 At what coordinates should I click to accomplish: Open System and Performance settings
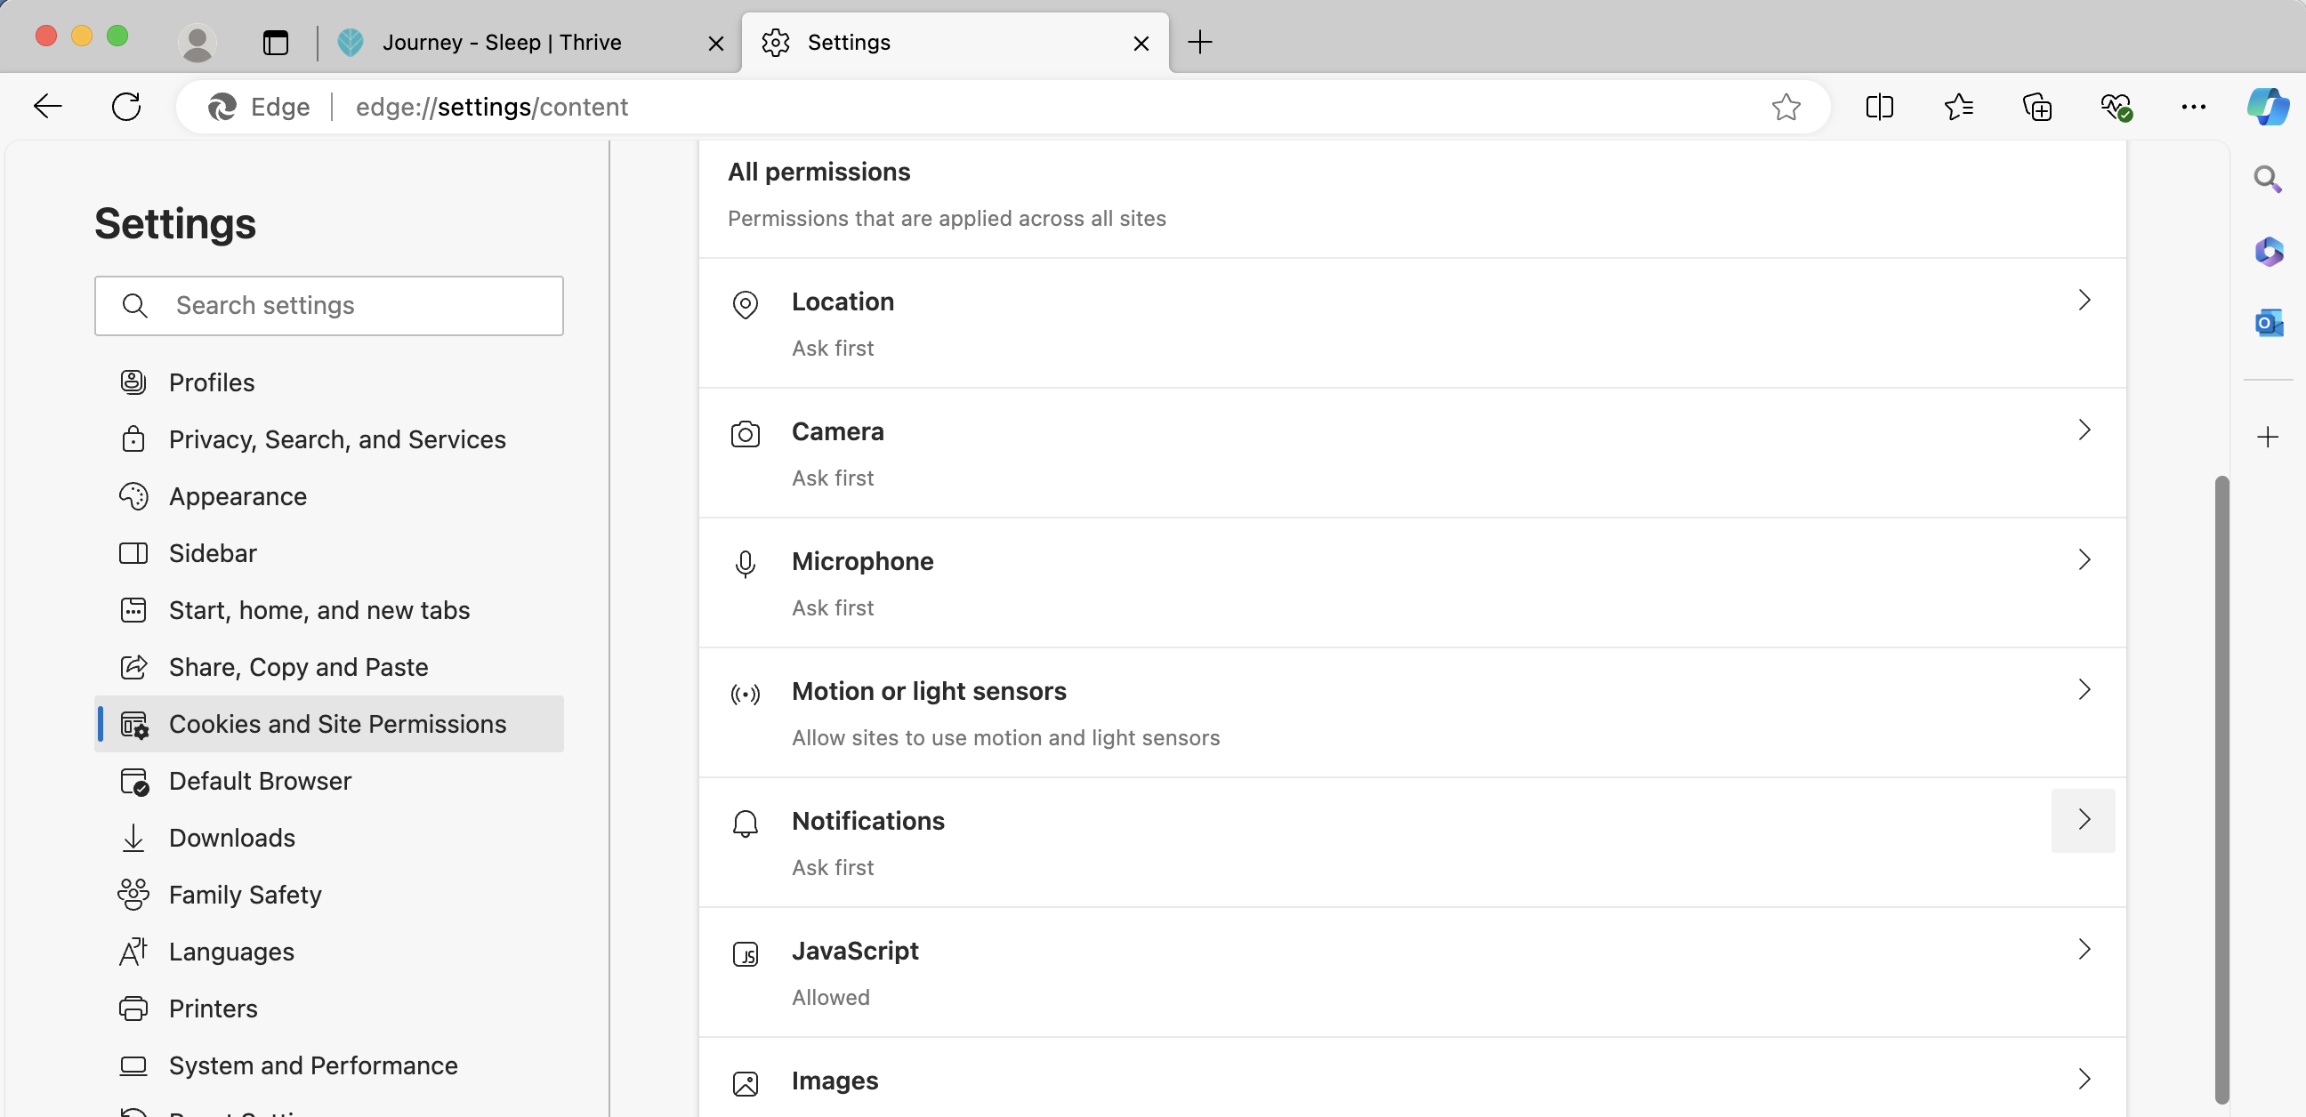[328, 1065]
